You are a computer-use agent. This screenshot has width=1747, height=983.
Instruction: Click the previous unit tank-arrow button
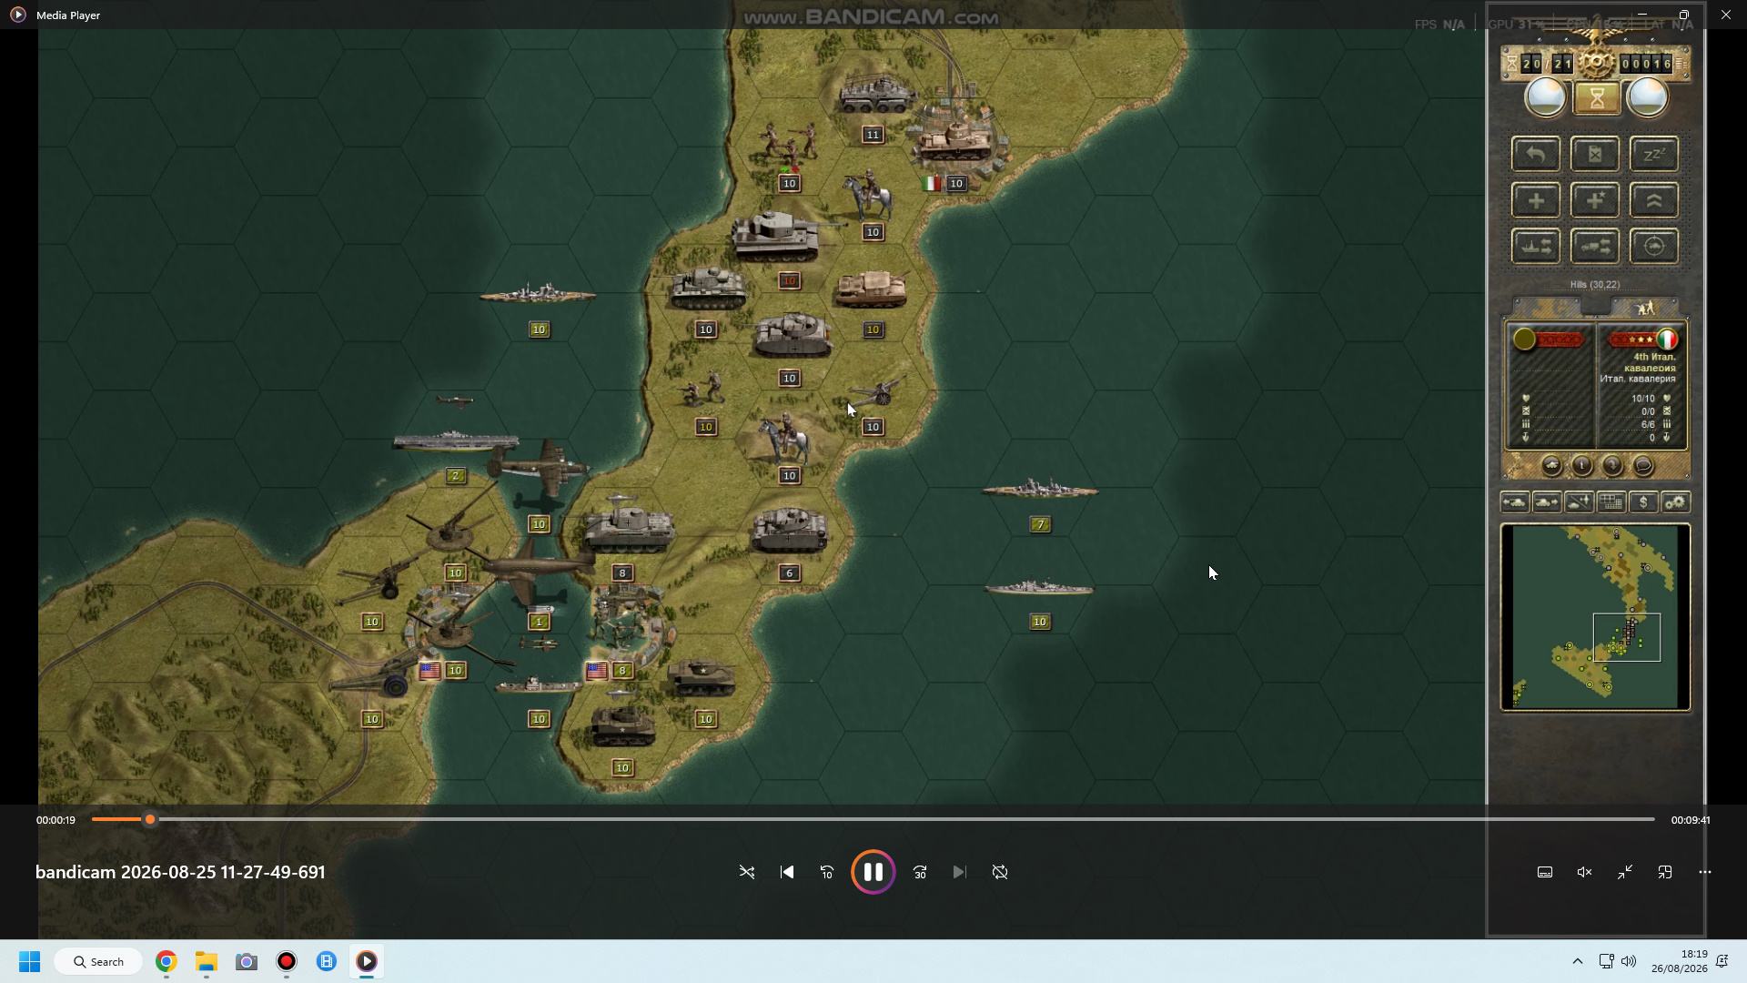(1515, 502)
